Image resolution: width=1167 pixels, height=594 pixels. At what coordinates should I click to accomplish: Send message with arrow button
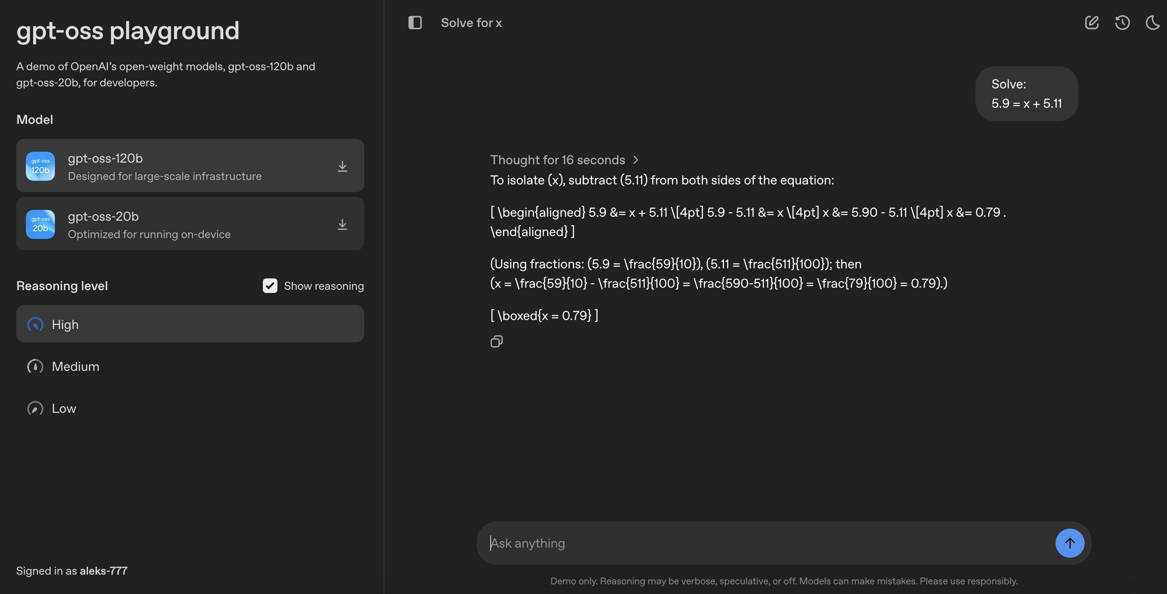1069,543
